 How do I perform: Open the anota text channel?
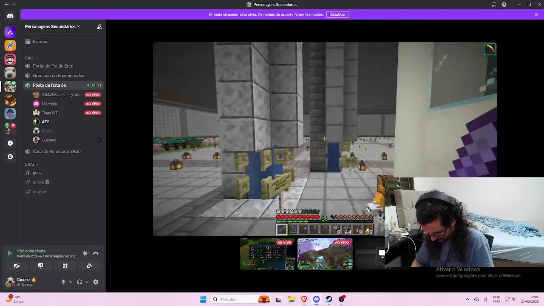63,182
